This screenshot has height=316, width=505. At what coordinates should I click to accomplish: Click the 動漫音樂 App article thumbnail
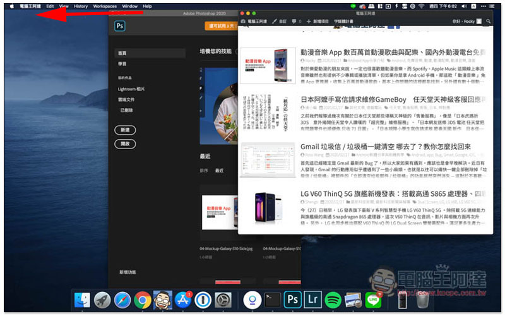click(x=268, y=66)
